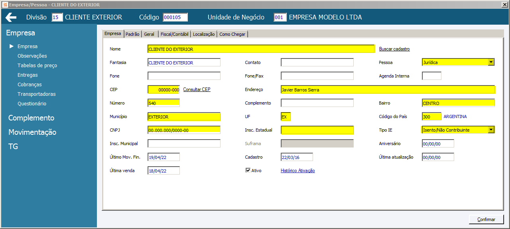This screenshot has height=229, width=510.
Task: Click the Complemento input field
Action: pos(317,103)
